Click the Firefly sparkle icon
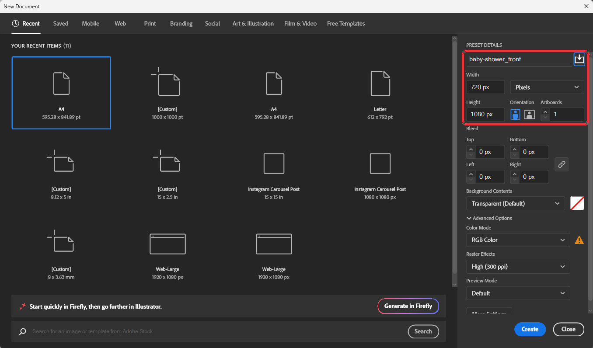 (x=23, y=306)
